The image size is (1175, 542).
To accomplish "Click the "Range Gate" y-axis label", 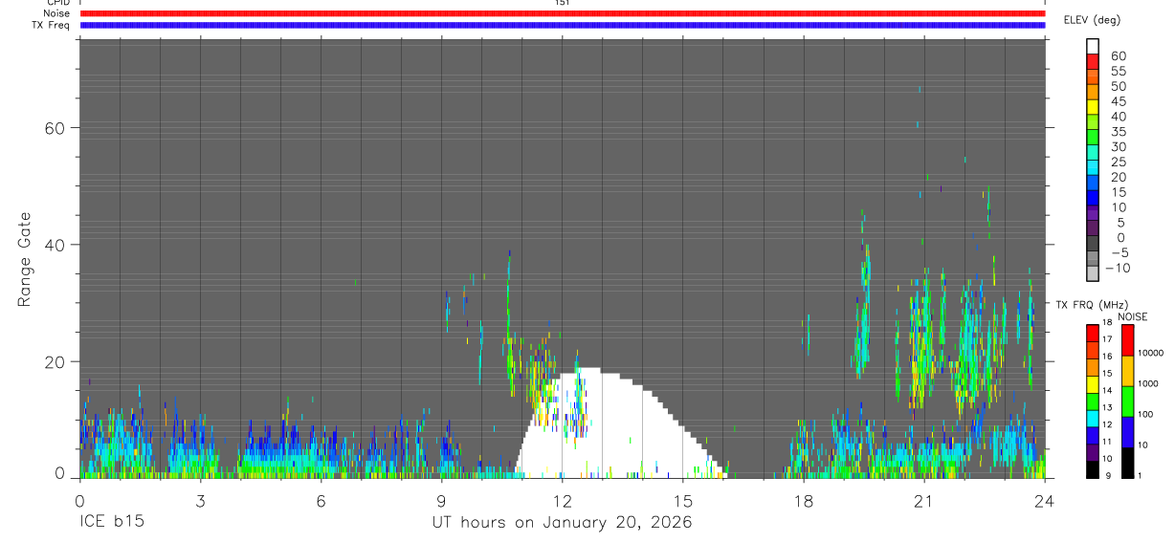I will click(25, 258).
